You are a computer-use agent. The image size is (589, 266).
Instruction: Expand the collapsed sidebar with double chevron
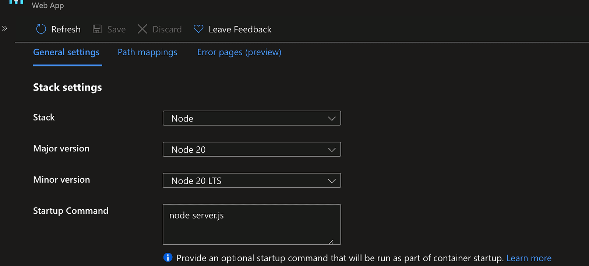coord(4,28)
